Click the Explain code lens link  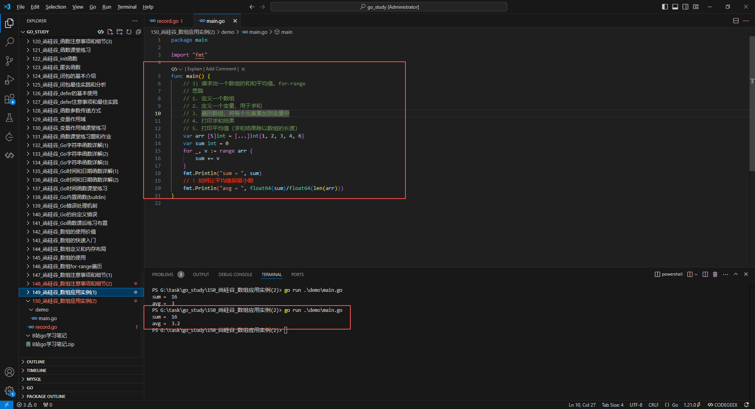pyautogui.click(x=195, y=69)
